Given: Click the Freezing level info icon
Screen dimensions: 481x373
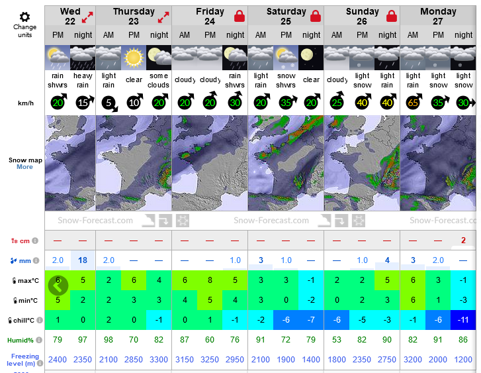Looking at the screenshot, I should (40, 363).
